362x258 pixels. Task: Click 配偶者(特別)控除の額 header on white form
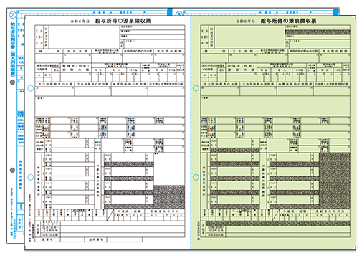coord(76,67)
